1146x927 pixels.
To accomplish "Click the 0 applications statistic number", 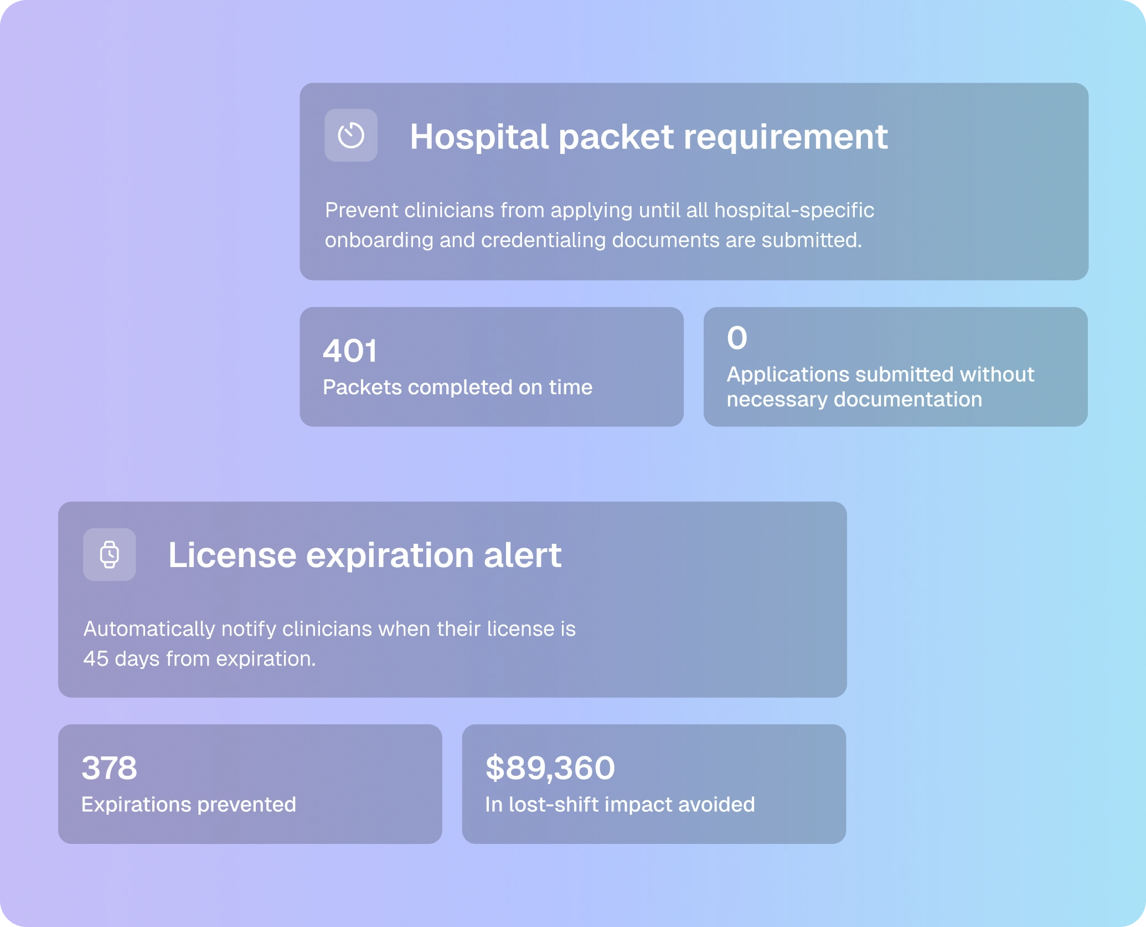I will (737, 338).
